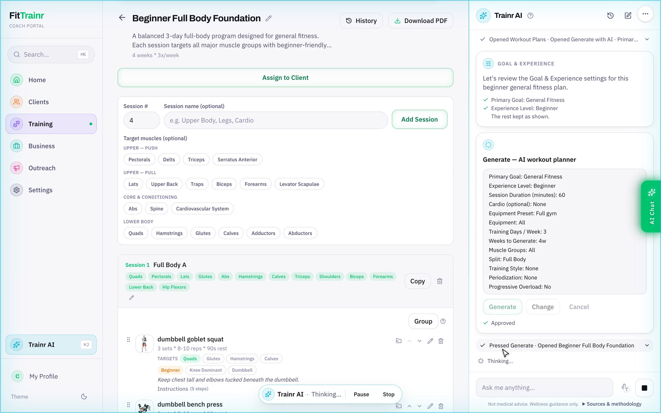
Task: Open Home in sidebar
Action: coord(51,80)
